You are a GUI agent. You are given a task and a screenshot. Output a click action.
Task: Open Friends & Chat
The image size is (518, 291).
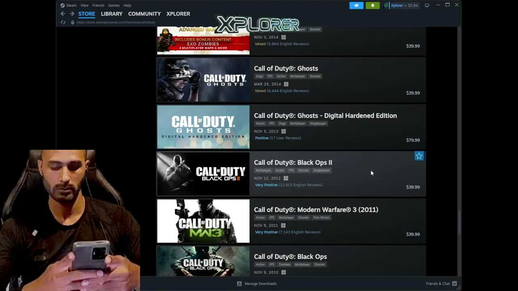pos(438,284)
